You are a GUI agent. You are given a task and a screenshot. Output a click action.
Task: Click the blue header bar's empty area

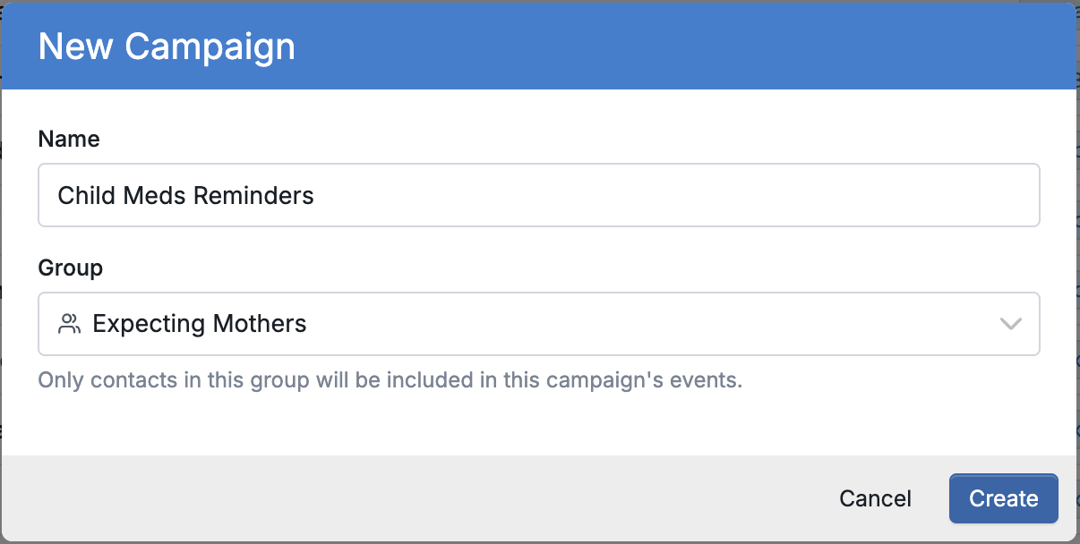pos(681,47)
